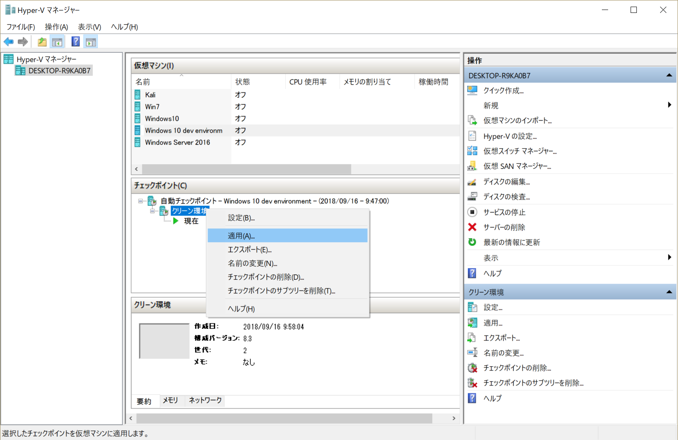Screen dimensions: 678x440
Task: Select the Hyper-V マネージャー root tree node
Action: [x=47, y=59]
